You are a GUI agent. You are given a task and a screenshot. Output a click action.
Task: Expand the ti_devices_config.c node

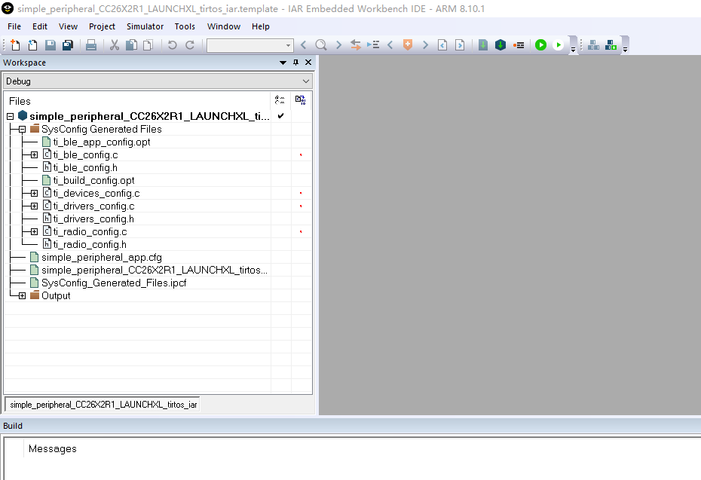coord(35,194)
